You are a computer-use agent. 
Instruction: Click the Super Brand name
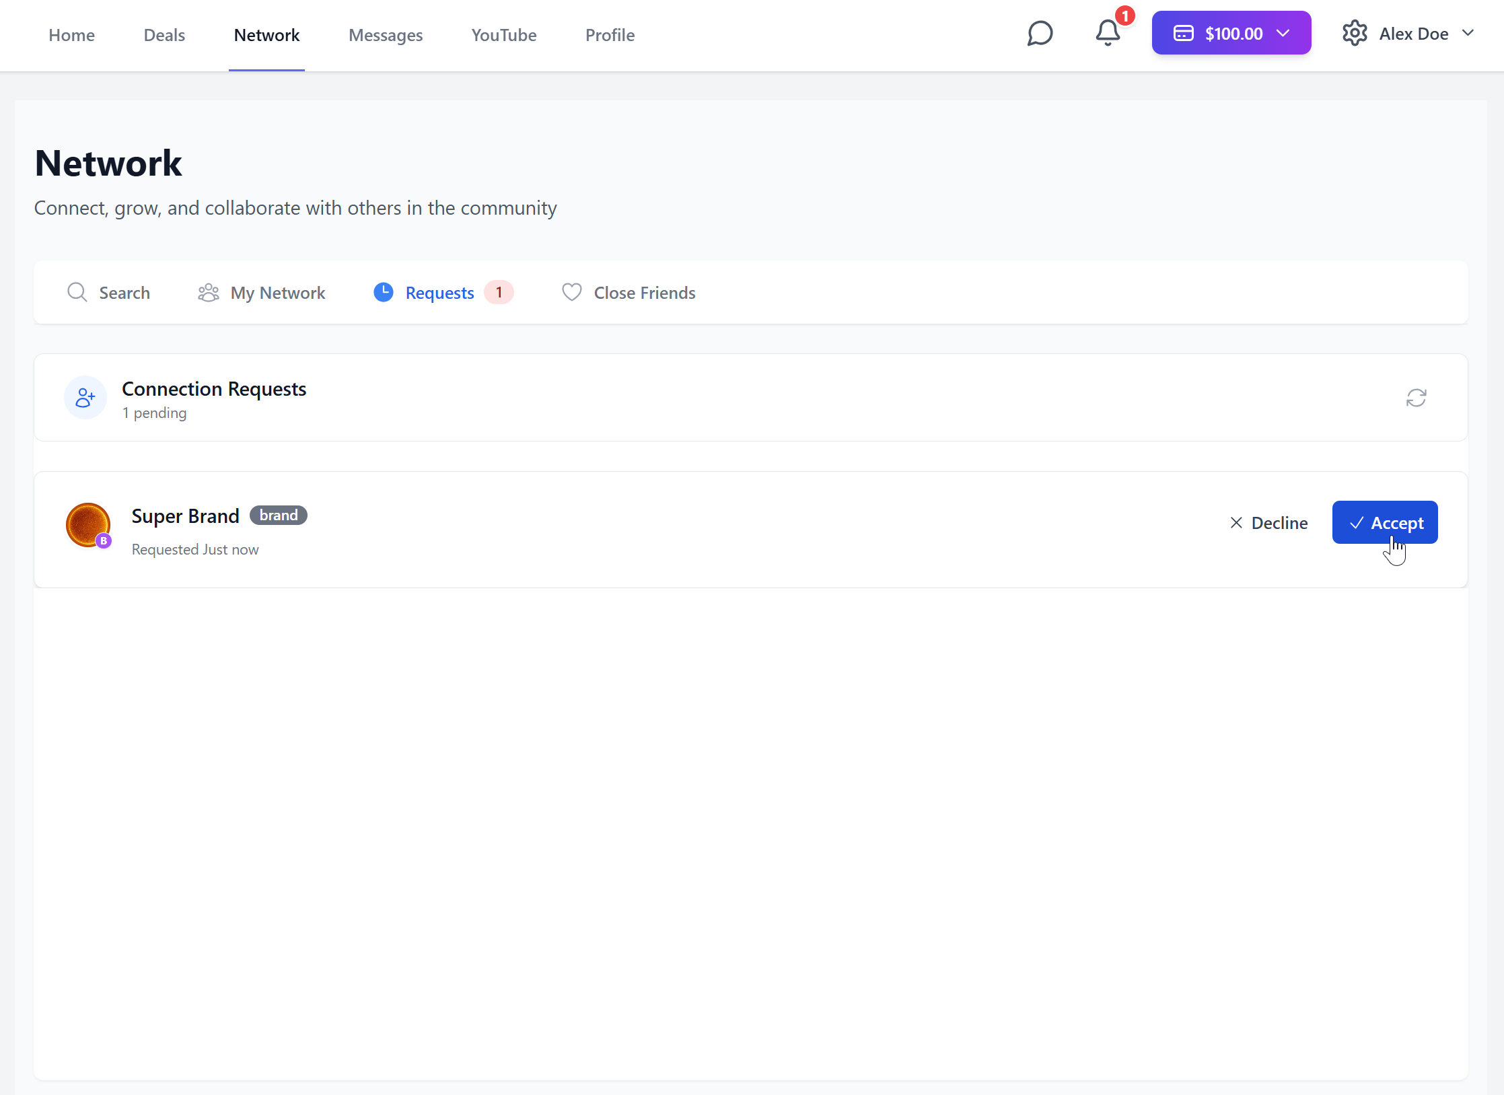coord(186,516)
